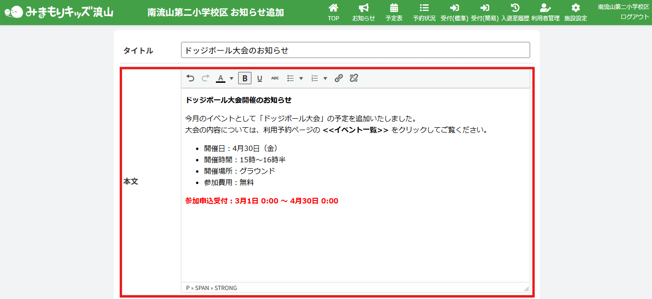Insert a link with the chain icon
The image size is (652, 299).
pos(339,78)
